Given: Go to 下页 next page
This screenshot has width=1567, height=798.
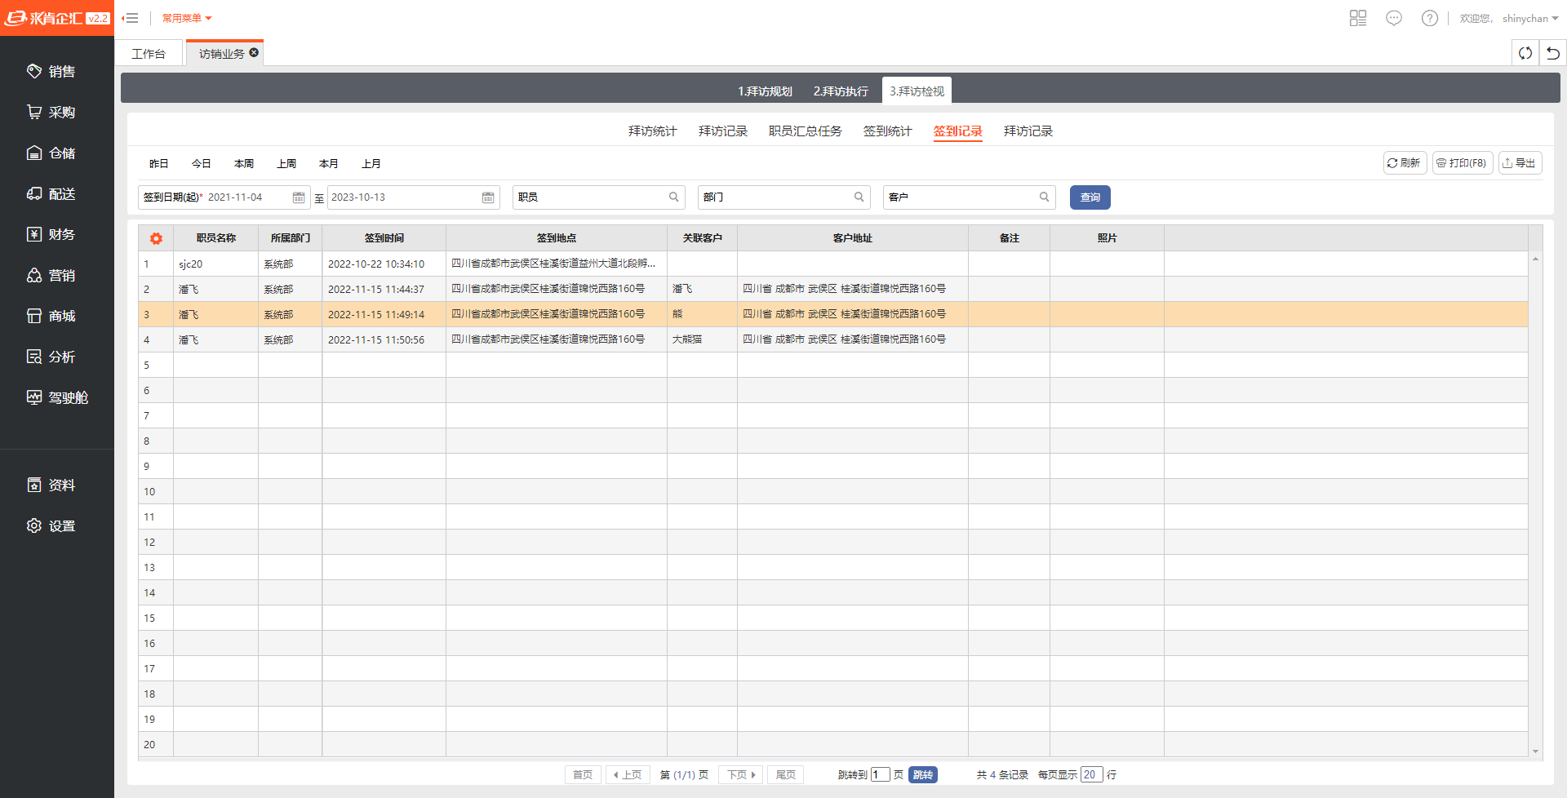Looking at the screenshot, I should click(741, 774).
